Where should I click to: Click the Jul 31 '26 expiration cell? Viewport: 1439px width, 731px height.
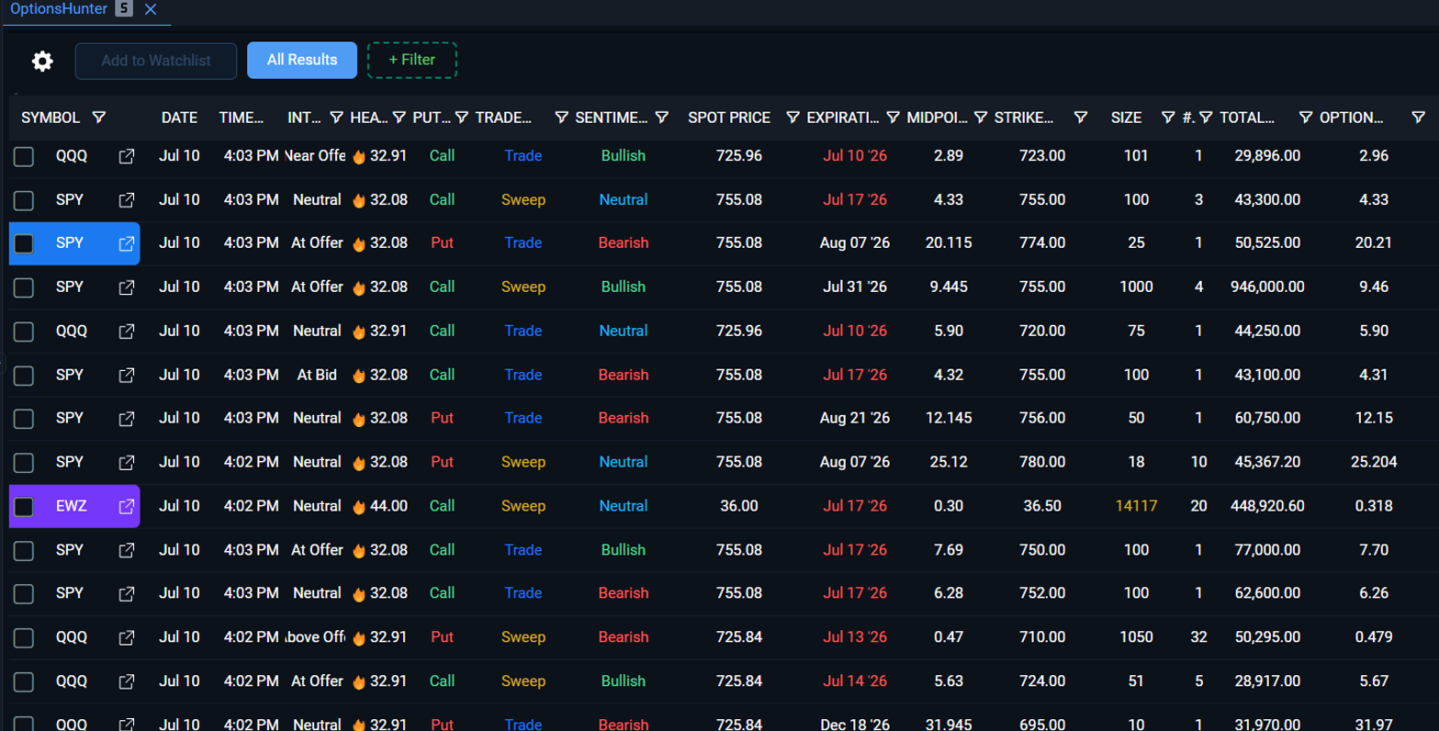(855, 287)
